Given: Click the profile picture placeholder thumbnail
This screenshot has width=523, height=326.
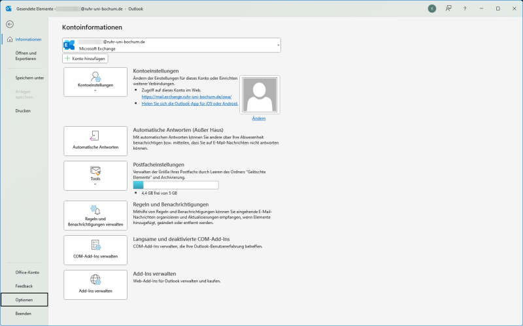Looking at the screenshot, I should point(258,95).
